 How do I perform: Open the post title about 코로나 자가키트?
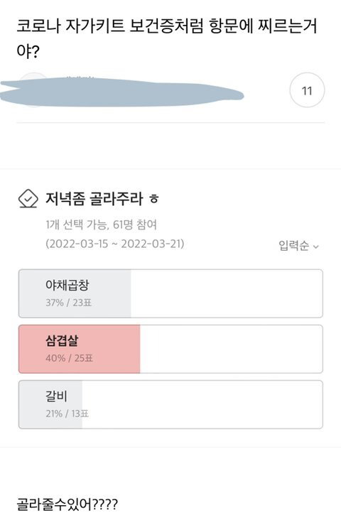click(167, 38)
